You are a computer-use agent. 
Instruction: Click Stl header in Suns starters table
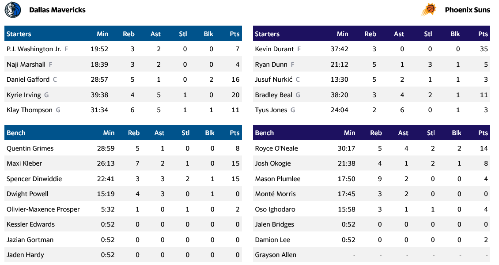point(428,34)
